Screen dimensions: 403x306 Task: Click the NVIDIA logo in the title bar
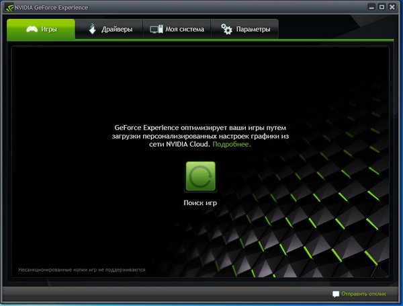[9, 8]
